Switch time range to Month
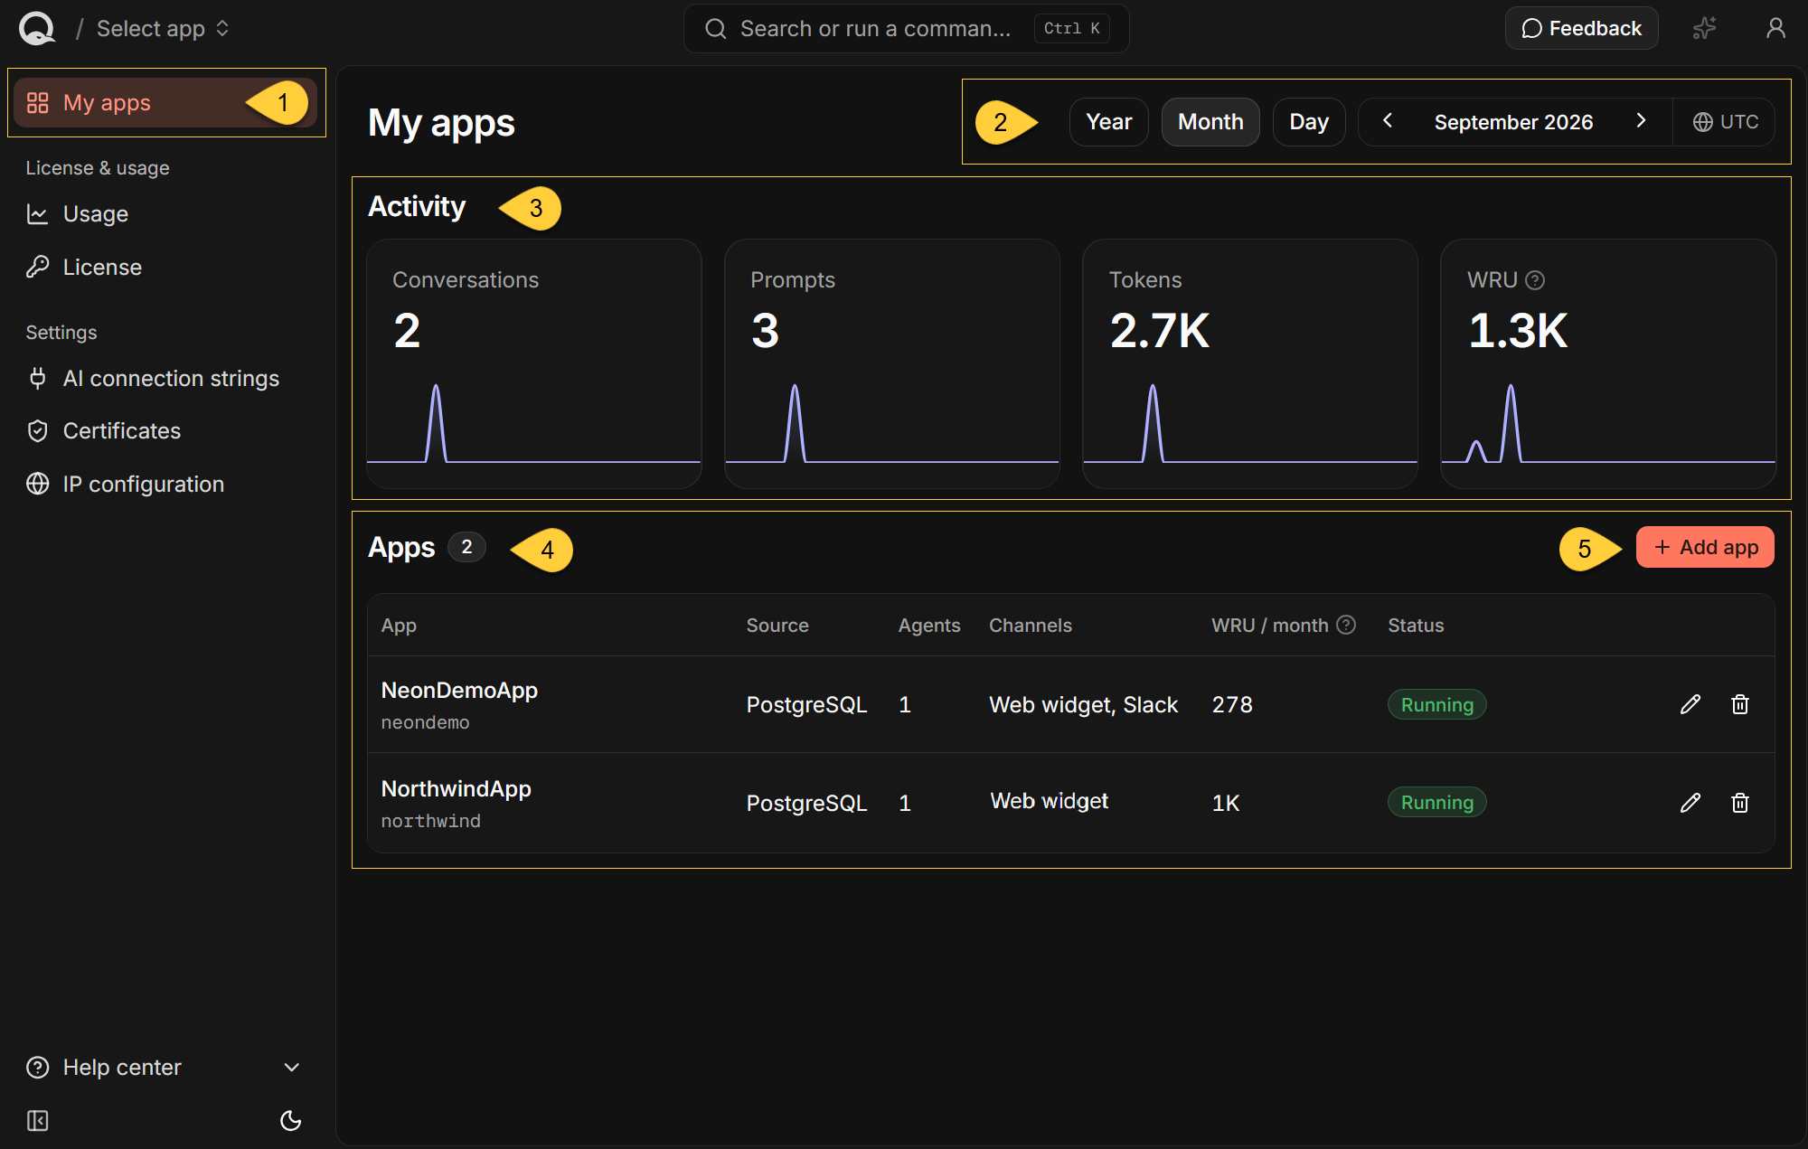This screenshot has height=1149, width=1808. tap(1210, 122)
